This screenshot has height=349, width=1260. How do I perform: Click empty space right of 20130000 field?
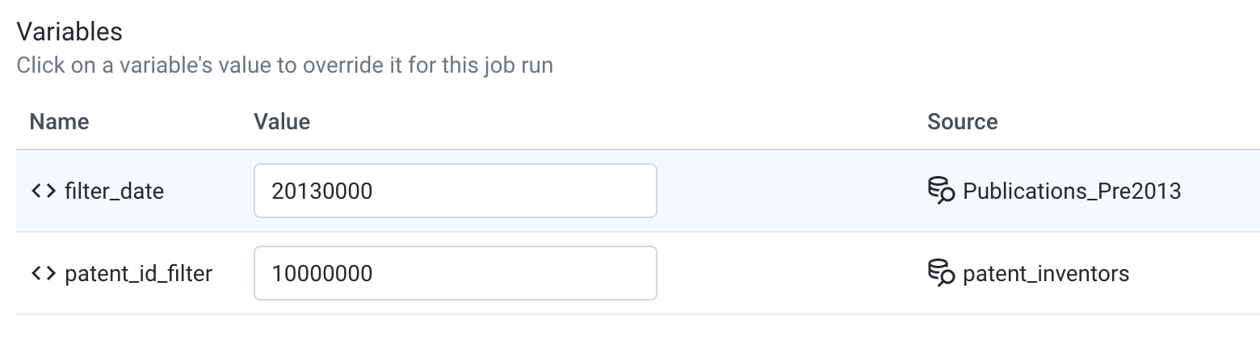click(x=792, y=191)
